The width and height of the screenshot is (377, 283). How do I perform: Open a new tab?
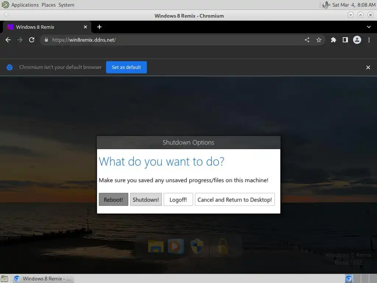[99, 27]
